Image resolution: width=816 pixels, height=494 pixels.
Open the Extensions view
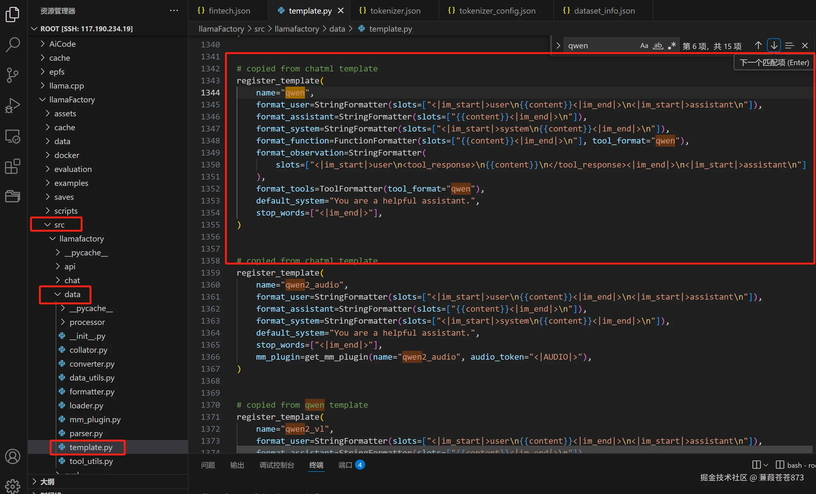(x=13, y=166)
